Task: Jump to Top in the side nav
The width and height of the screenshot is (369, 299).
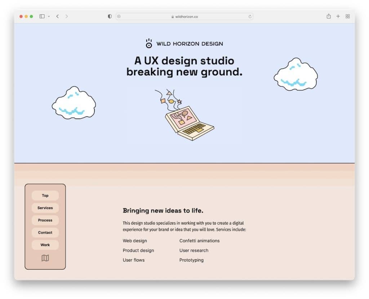Action: [45, 195]
